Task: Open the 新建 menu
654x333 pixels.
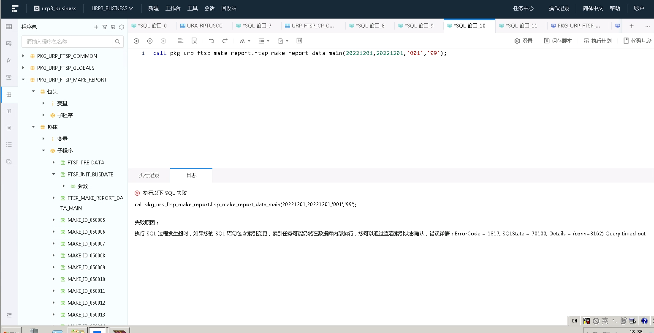Action: (154, 8)
